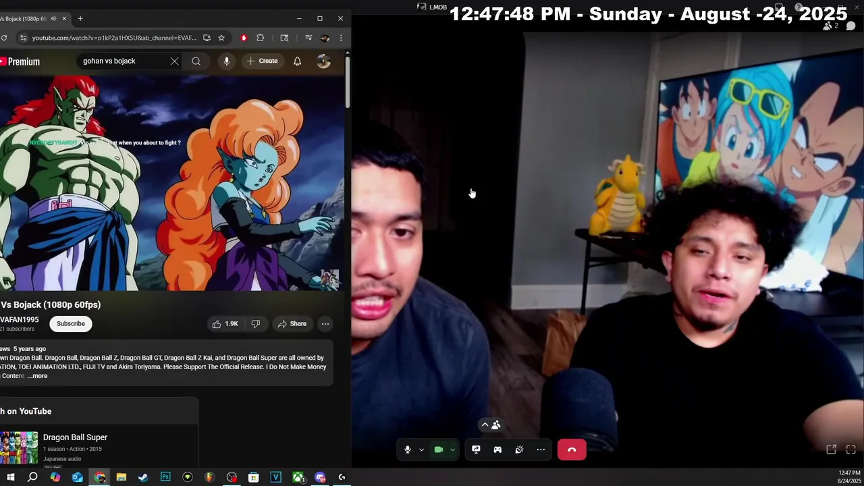Reload the page in Chrome
The width and height of the screenshot is (864, 486).
click(4, 38)
